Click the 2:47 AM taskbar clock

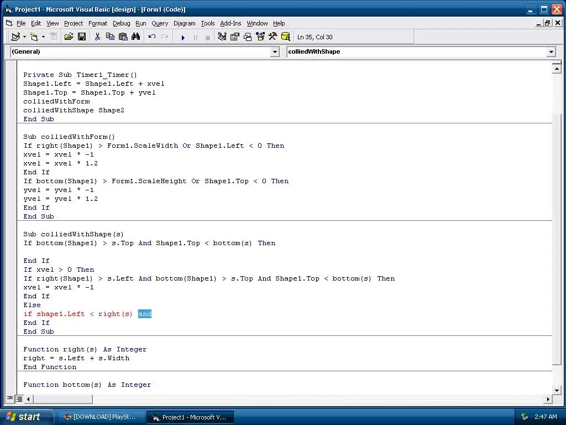point(546,417)
